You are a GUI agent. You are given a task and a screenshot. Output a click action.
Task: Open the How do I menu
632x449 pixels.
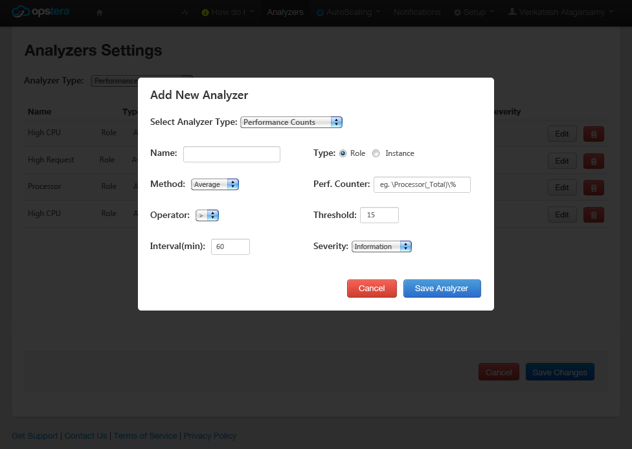(228, 12)
